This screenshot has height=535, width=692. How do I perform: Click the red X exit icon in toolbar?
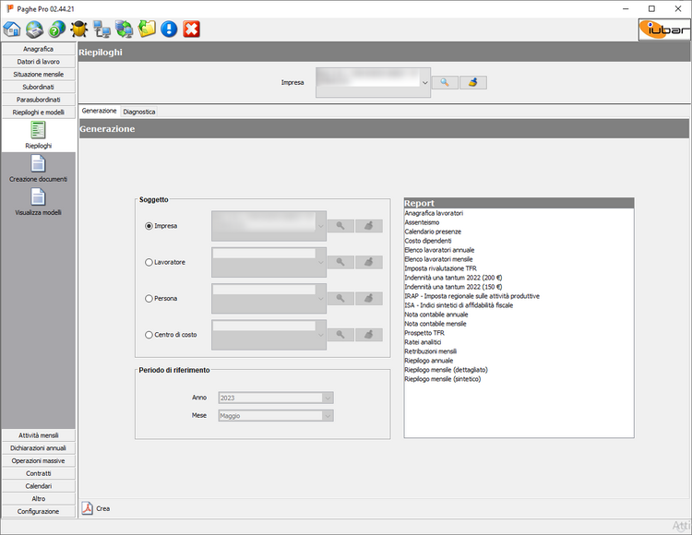pos(192,30)
